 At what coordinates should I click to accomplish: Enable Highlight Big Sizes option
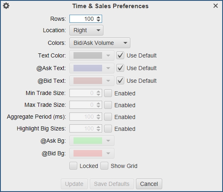[108, 128]
